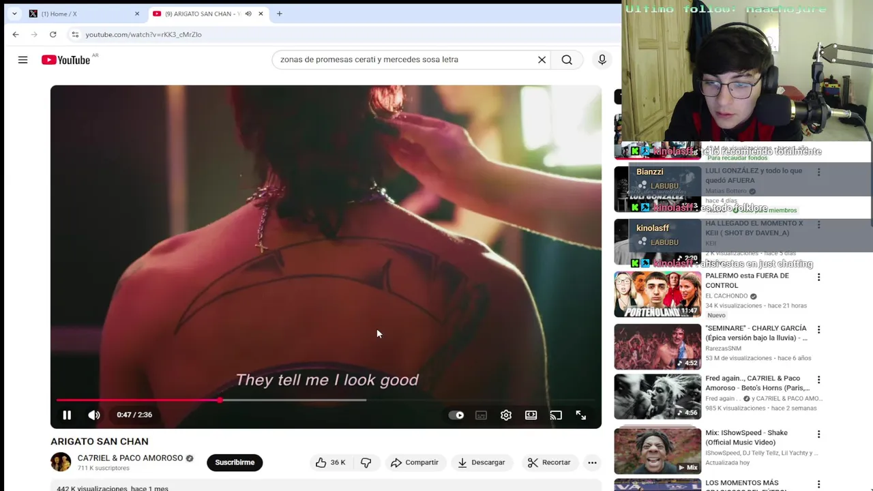Toggle subtitles in the video player
This screenshot has width=873, height=491.
481,415
